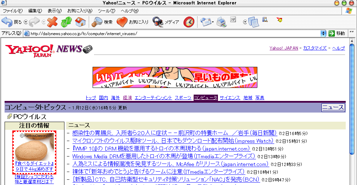Screen dimensions: 357x185
Task: Click the Forward arrow icon
Action: click(35, 22)
